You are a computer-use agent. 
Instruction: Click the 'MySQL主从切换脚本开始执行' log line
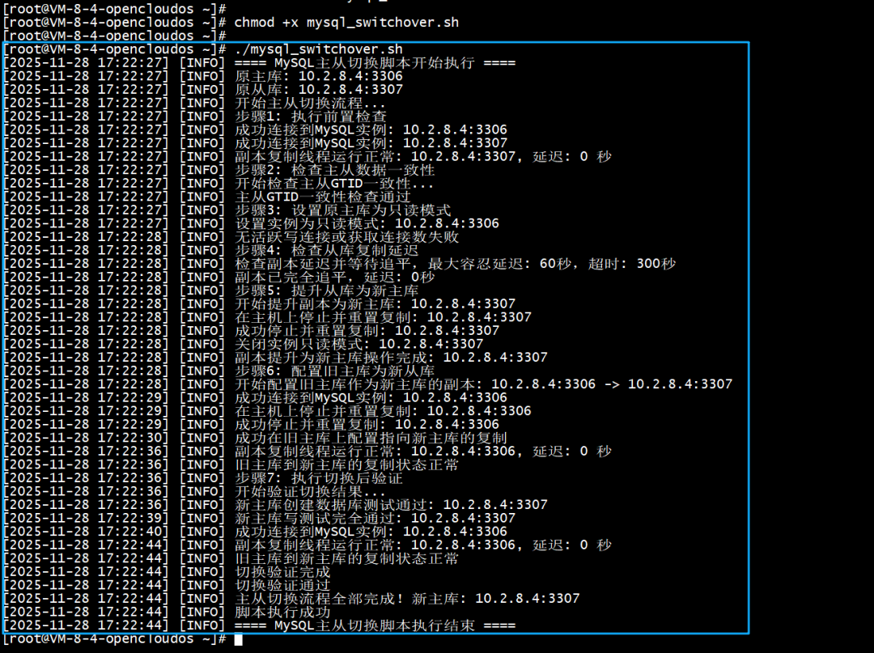(x=259, y=62)
